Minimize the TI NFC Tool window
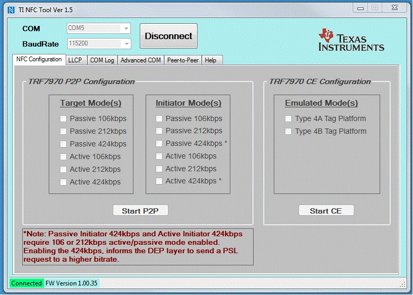This screenshot has height=295, width=413. pyautogui.click(x=361, y=8)
